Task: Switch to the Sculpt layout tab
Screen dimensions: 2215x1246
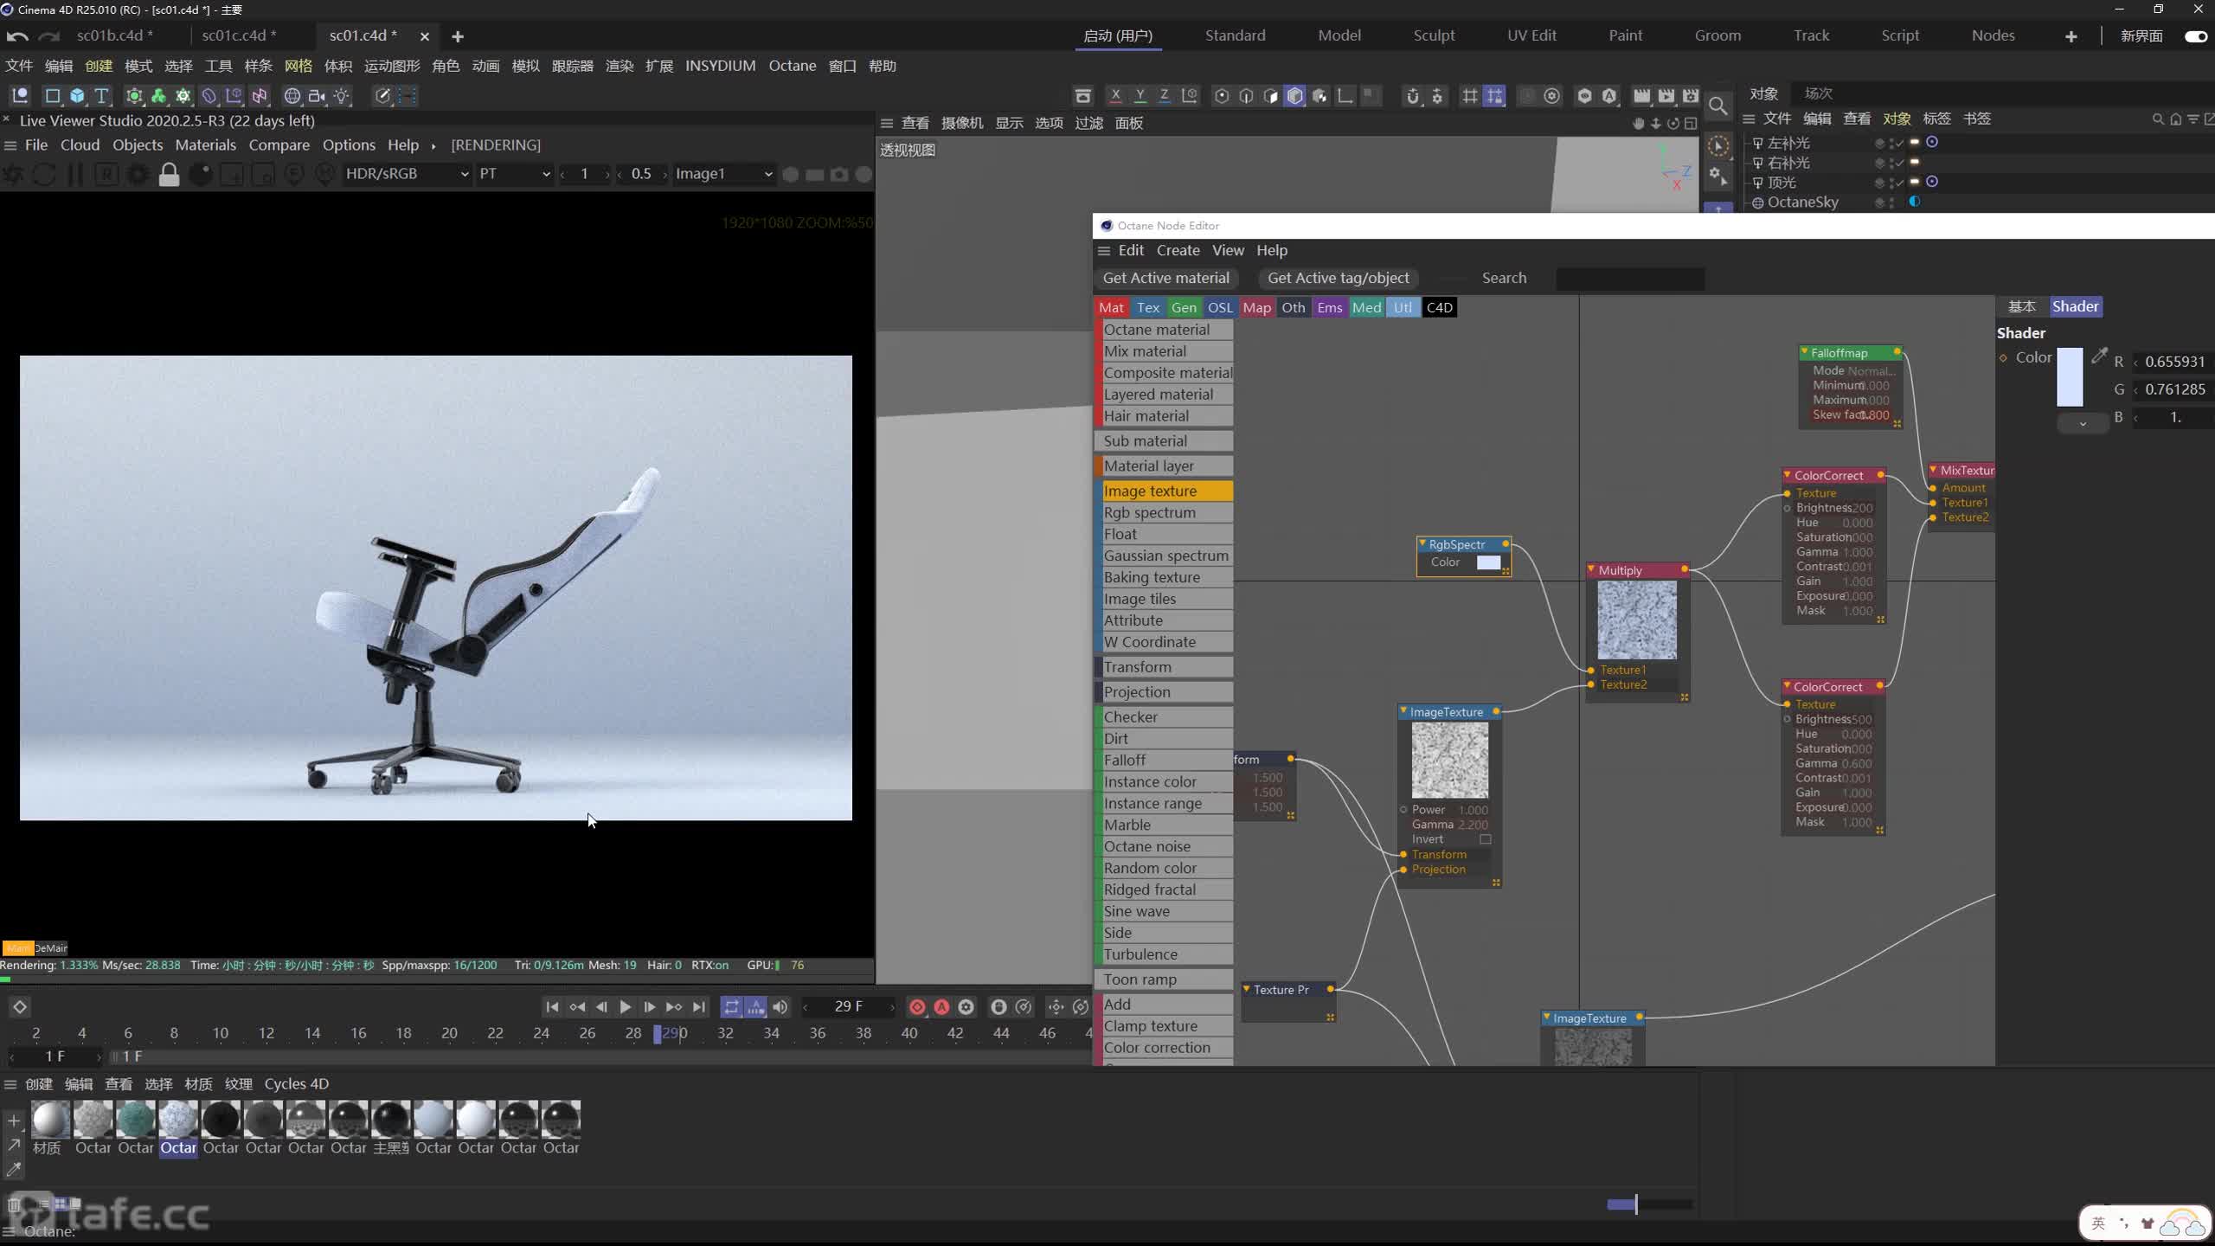Action: 1434,35
